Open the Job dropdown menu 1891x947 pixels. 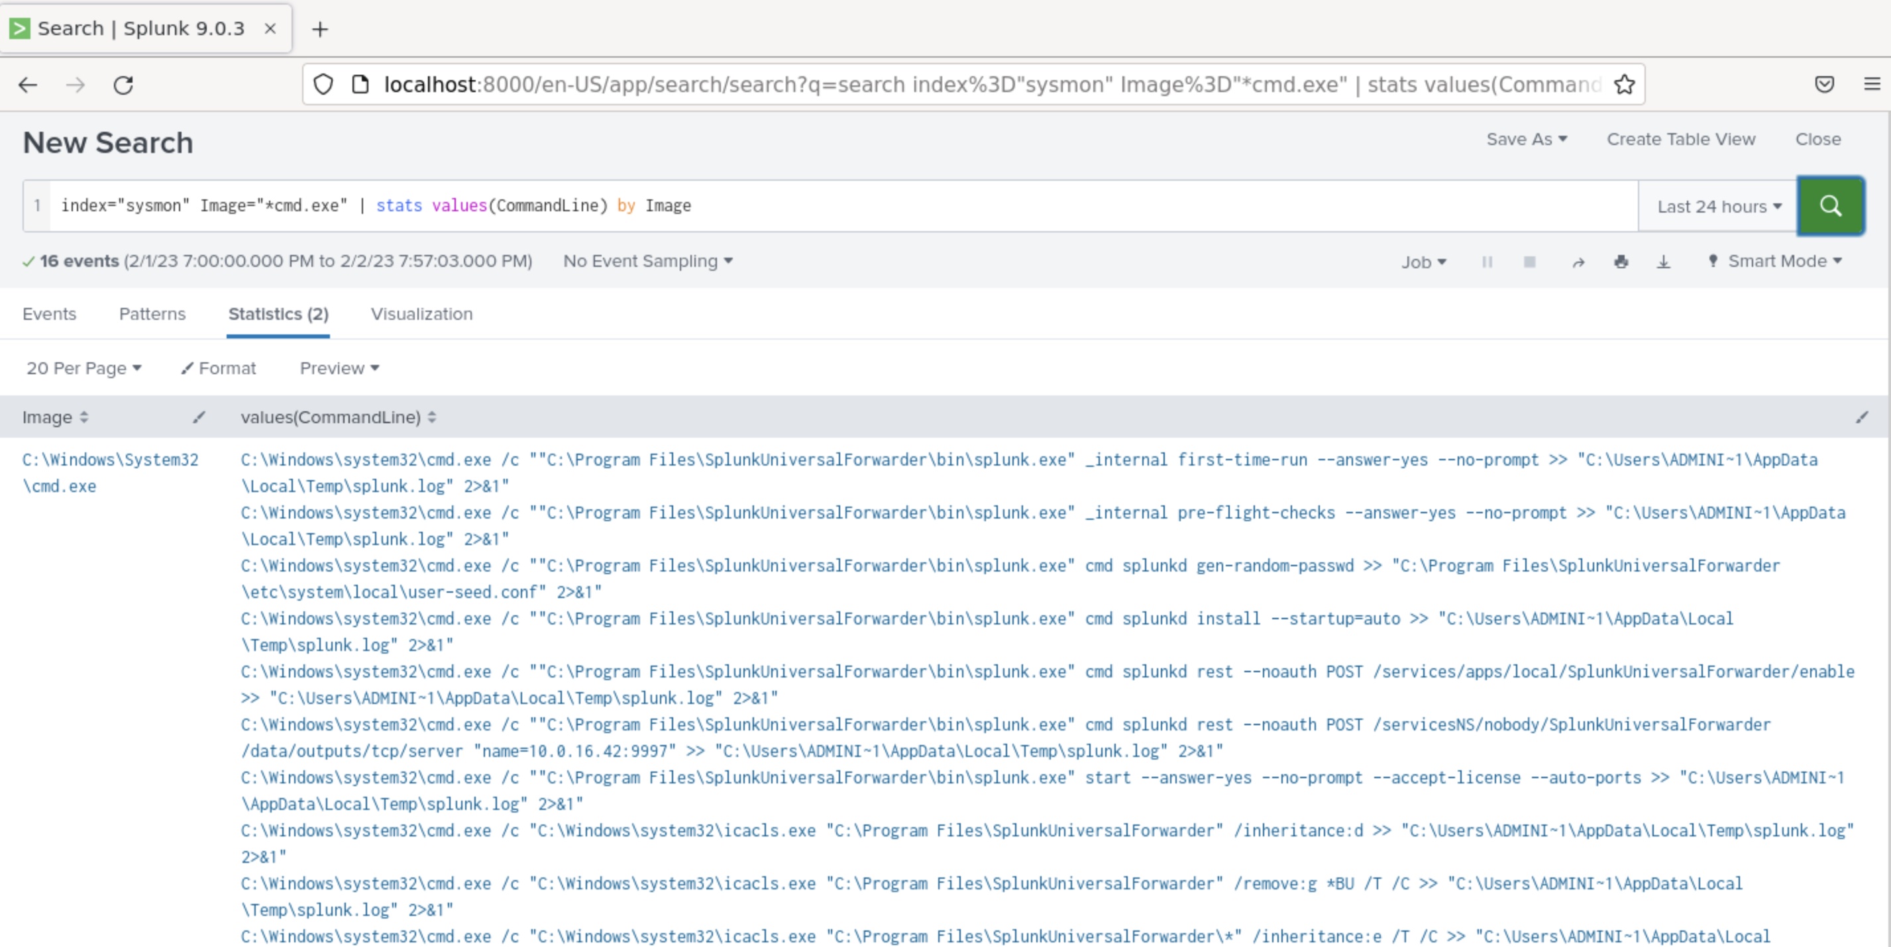pos(1423,262)
